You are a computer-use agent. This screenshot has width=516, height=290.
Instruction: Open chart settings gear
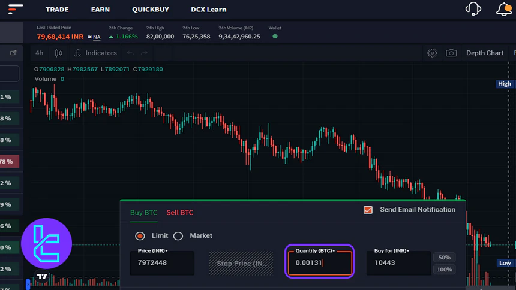(432, 53)
